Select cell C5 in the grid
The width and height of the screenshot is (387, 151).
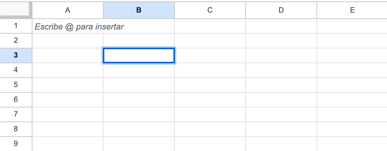click(210, 85)
